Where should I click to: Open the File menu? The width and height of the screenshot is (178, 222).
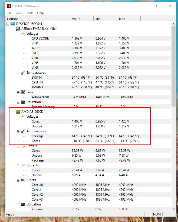pos(9,13)
